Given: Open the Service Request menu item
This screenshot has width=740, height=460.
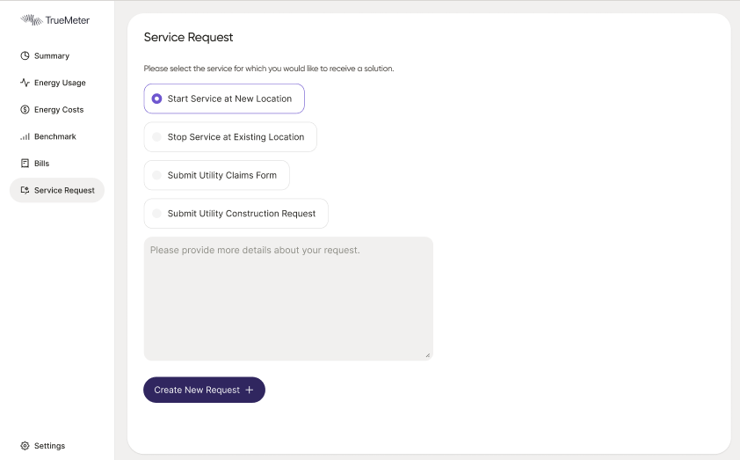Looking at the screenshot, I should [56, 190].
